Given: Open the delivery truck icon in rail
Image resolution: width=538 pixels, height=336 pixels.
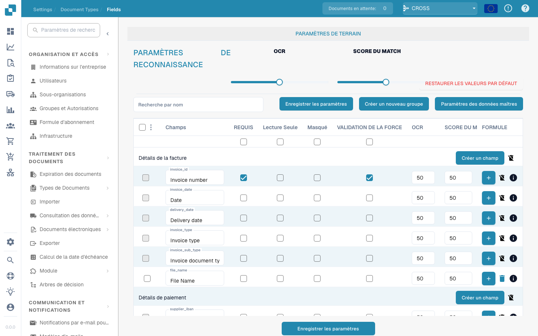Looking at the screenshot, I should point(10,94).
